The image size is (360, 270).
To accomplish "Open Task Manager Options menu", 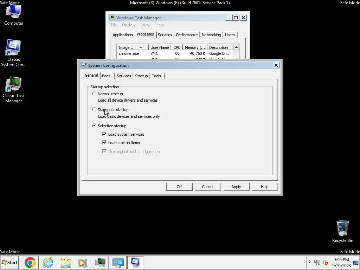I will [129, 25].
